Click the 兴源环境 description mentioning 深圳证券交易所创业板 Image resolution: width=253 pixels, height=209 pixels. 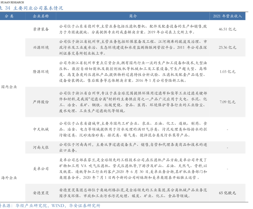click(133, 47)
